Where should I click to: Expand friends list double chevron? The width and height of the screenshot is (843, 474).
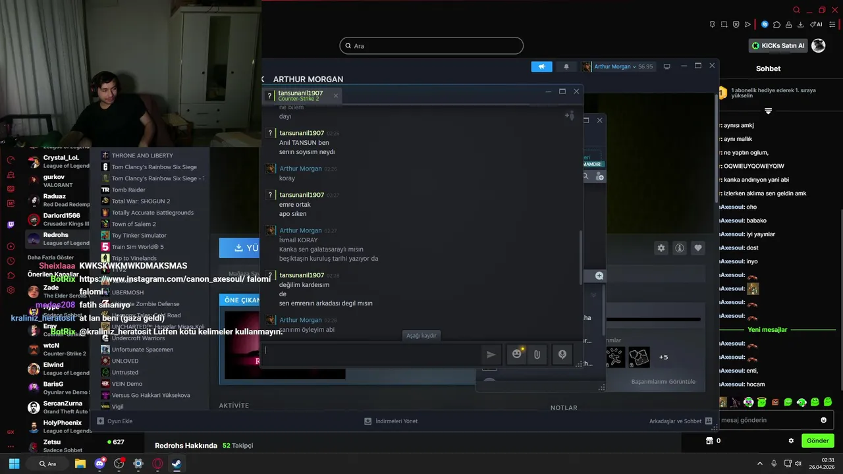593,295
